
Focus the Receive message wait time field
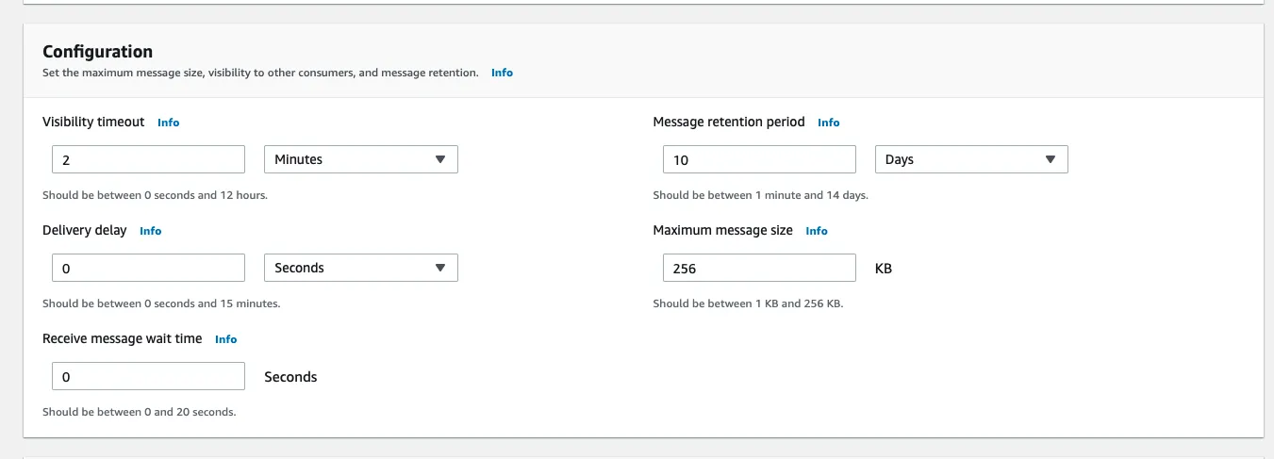click(x=148, y=376)
